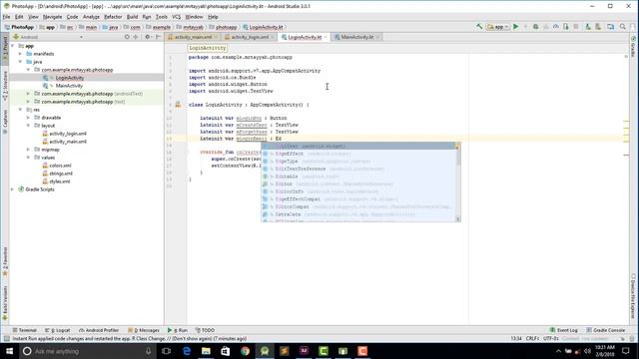Open File Explorer from the taskbar

[x=206, y=351]
